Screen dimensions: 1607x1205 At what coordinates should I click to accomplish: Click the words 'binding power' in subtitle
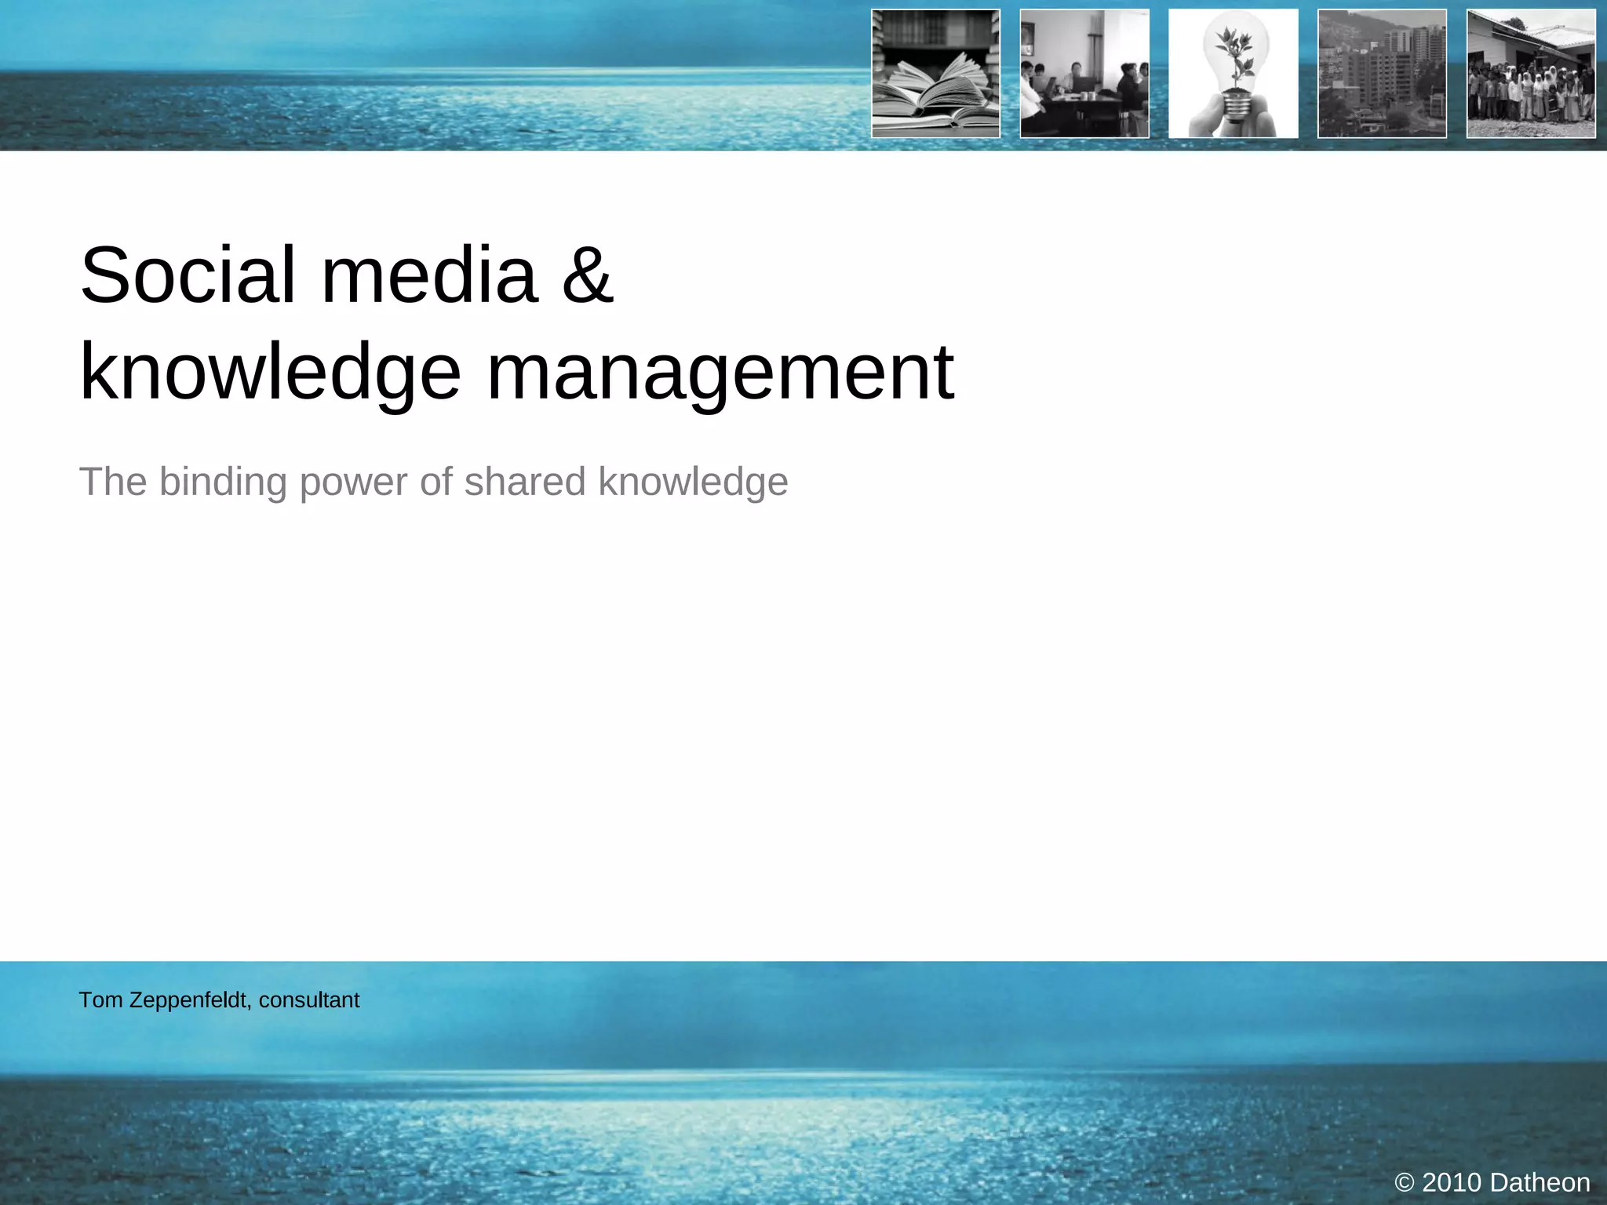(283, 482)
